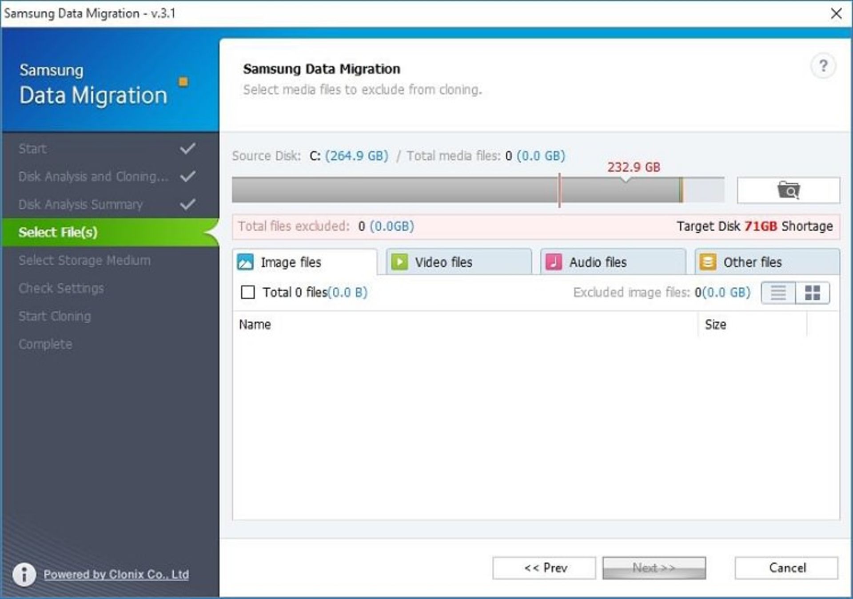This screenshot has height=599, width=853.
Task: Click 'Select media files to exclude from cloning' text
Action: click(x=363, y=90)
